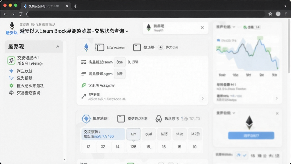Open the dropdown arrow atop the chart card
This screenshot has width=291, height=164.
tap(234, 27)
